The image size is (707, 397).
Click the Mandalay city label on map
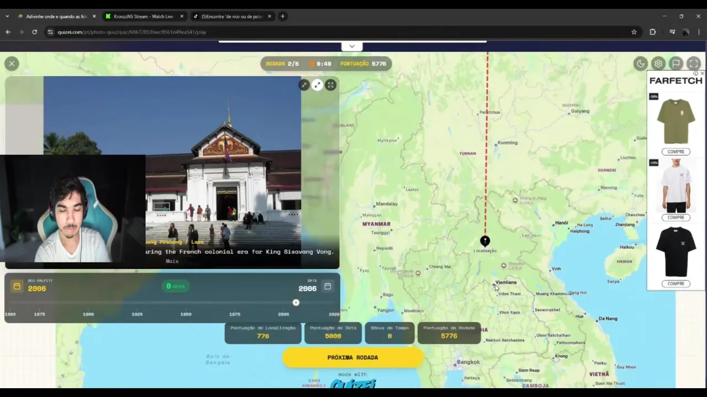point(386,203)
